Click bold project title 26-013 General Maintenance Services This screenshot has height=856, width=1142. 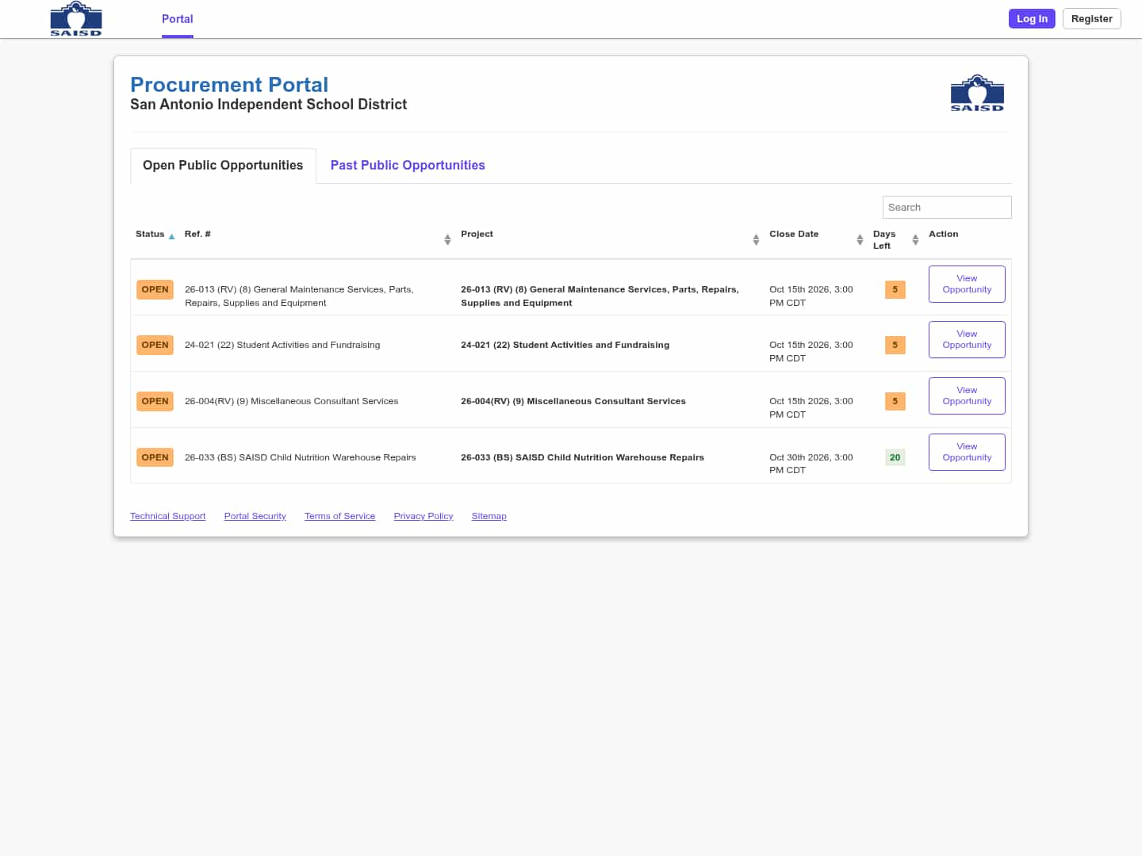tap(600, 296)
